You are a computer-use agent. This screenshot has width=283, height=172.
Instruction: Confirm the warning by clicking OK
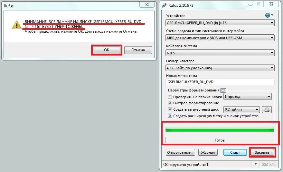[107, 50]
